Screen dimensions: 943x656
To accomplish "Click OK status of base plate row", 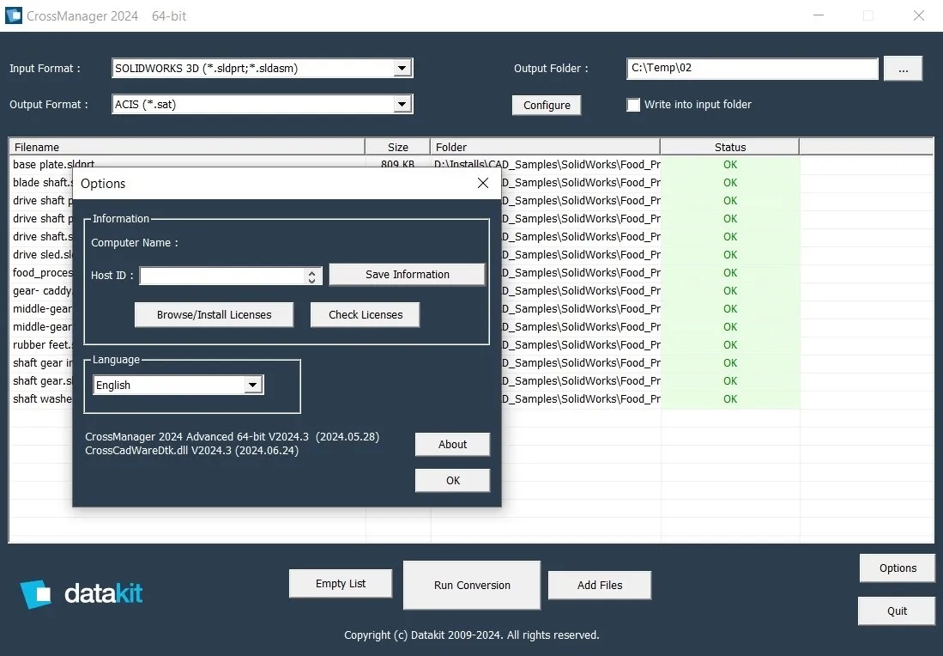I will (x=730, y=164).
